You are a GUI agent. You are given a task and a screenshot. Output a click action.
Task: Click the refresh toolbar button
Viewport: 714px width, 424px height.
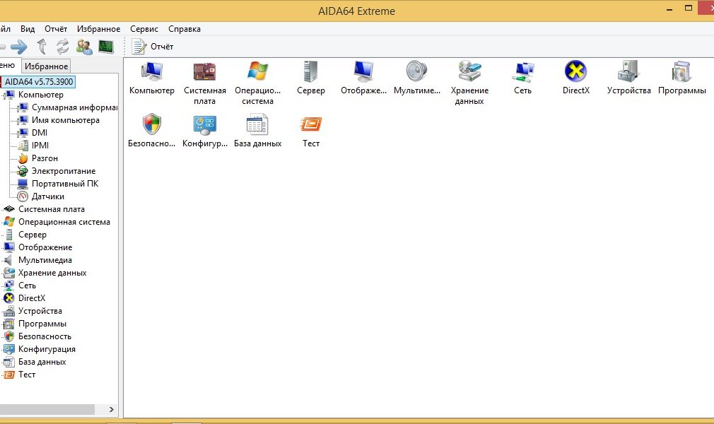click(62, 47)
